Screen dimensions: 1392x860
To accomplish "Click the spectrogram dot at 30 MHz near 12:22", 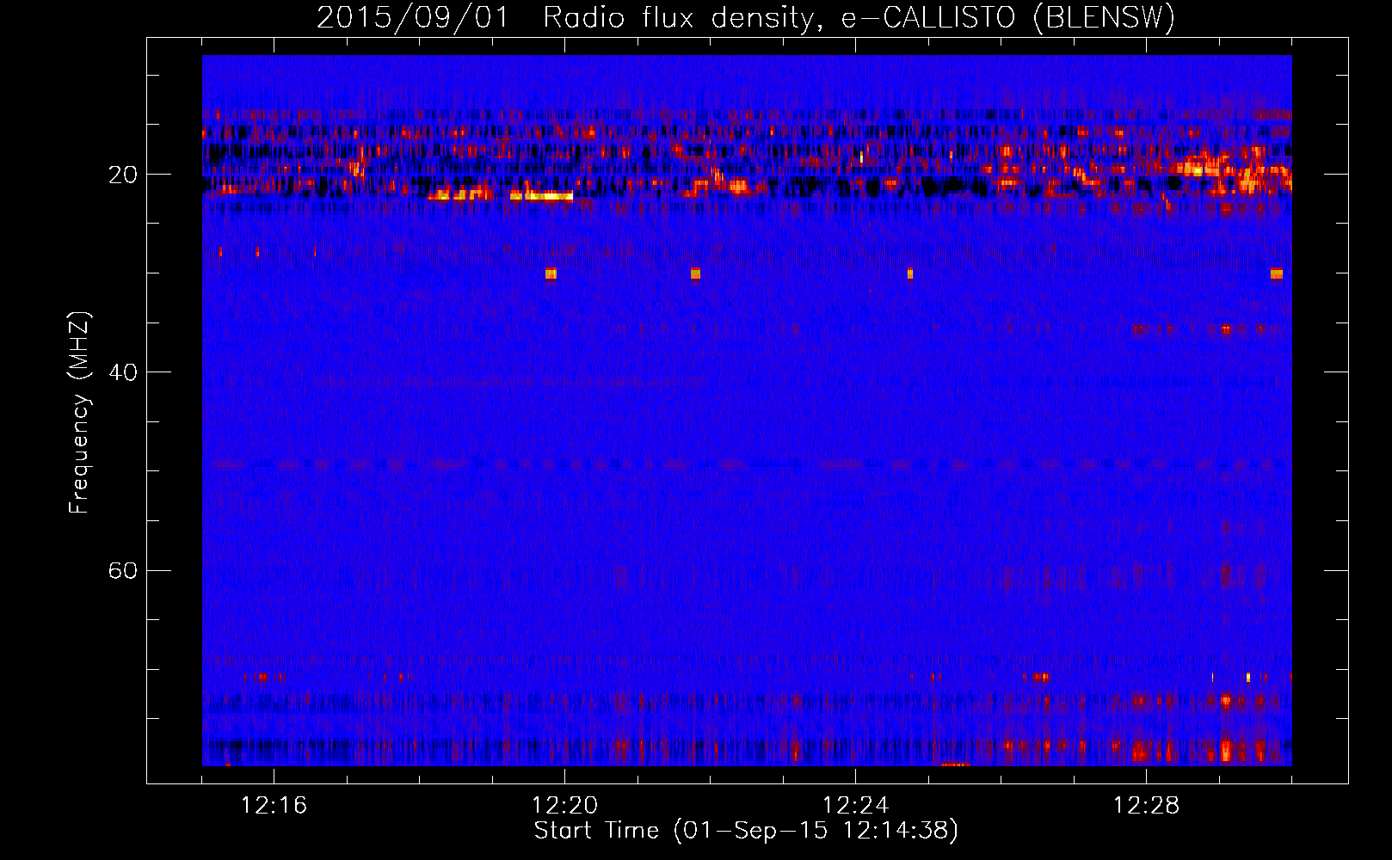I will pyautogui.click(x=695, y=273).
